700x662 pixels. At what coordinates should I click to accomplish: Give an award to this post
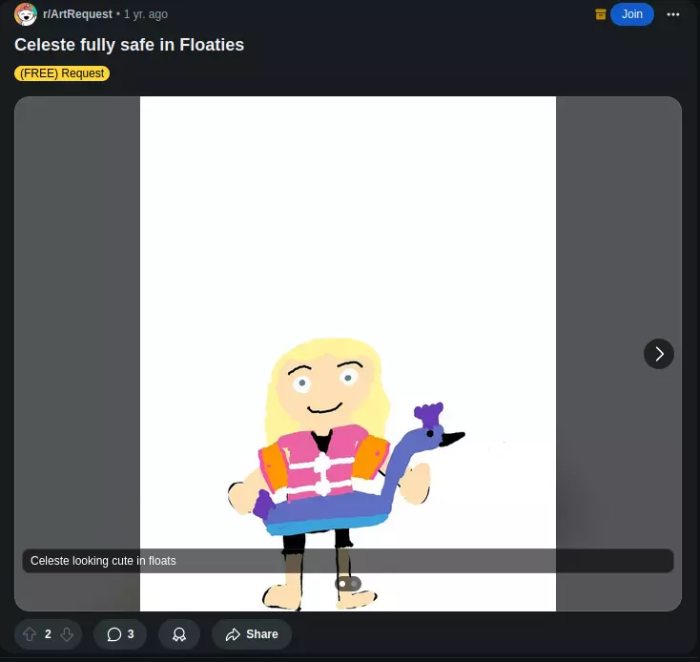pyautogui.click(x=179, y=634)
